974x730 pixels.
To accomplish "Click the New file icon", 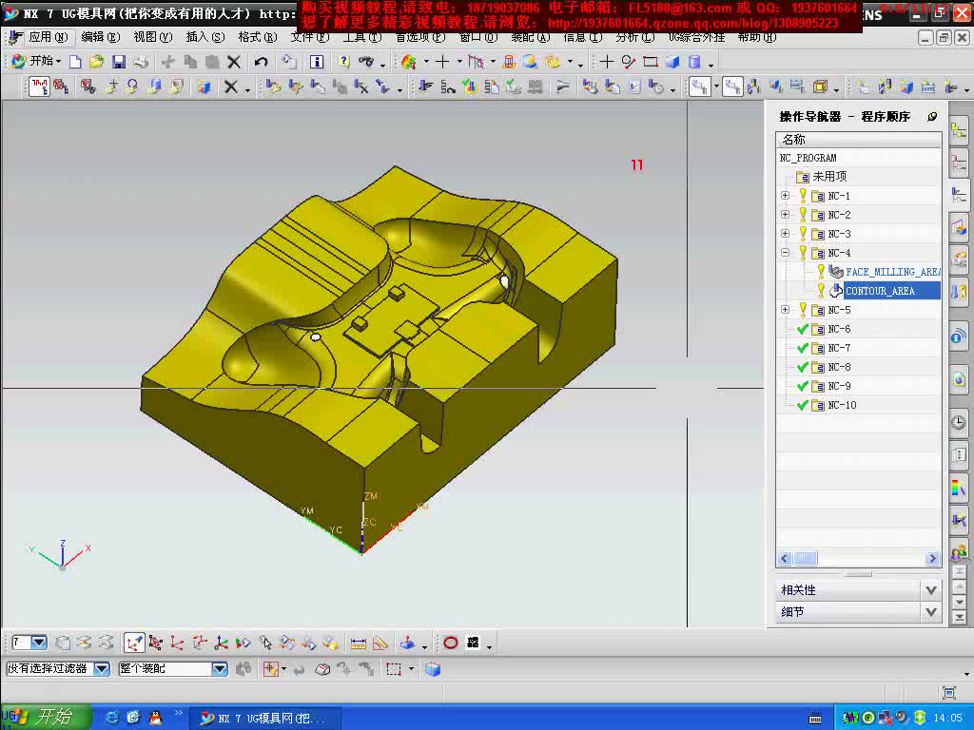I will (x=75, y=62).
